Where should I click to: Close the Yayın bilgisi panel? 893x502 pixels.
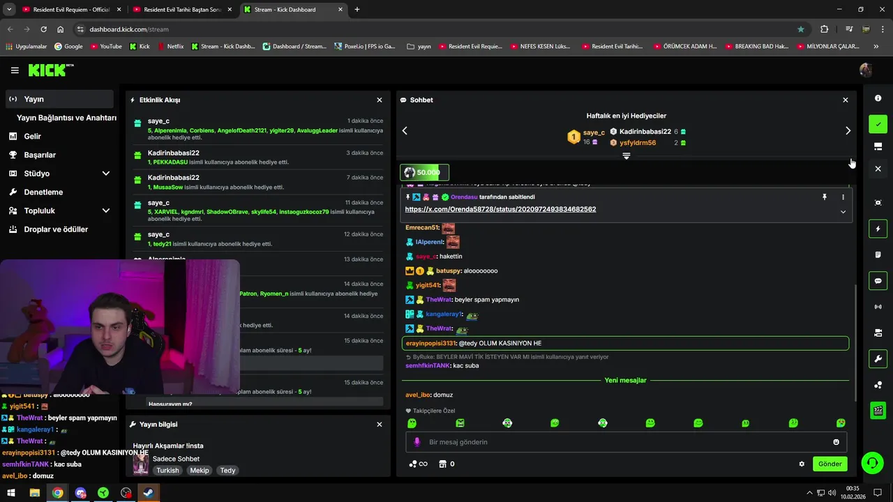click(380, 425)
